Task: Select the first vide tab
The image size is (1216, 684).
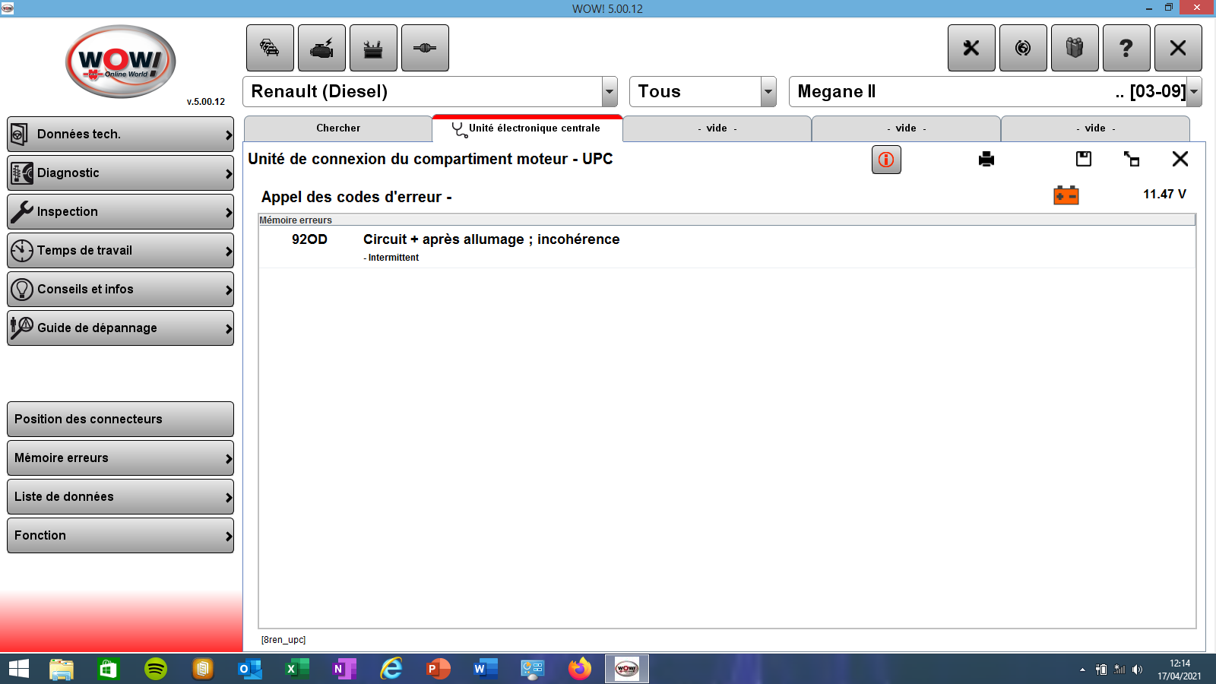Action: [x=717, y=128]
